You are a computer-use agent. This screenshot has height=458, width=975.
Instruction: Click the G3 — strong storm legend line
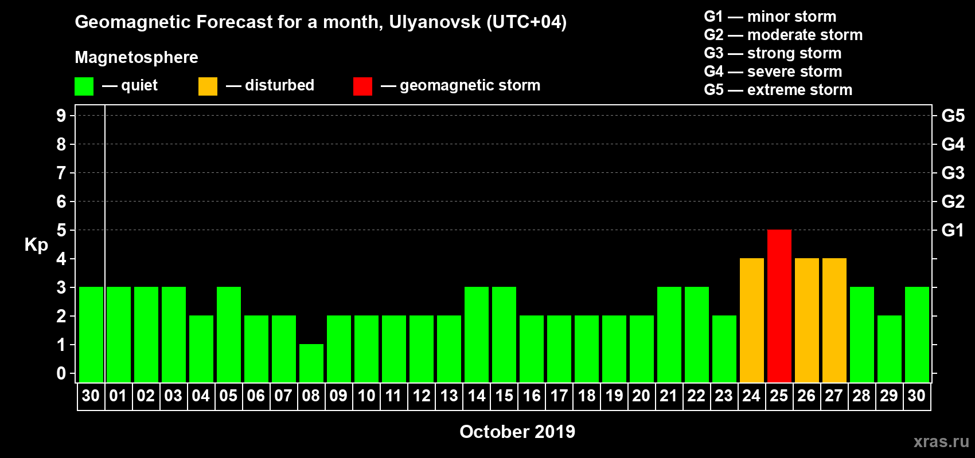(x=773, y=53)
